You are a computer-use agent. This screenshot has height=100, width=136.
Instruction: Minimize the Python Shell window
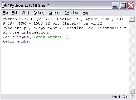click(115, 5)
